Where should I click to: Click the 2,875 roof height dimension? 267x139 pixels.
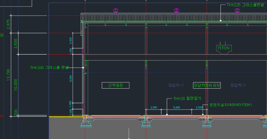(8, 24)
